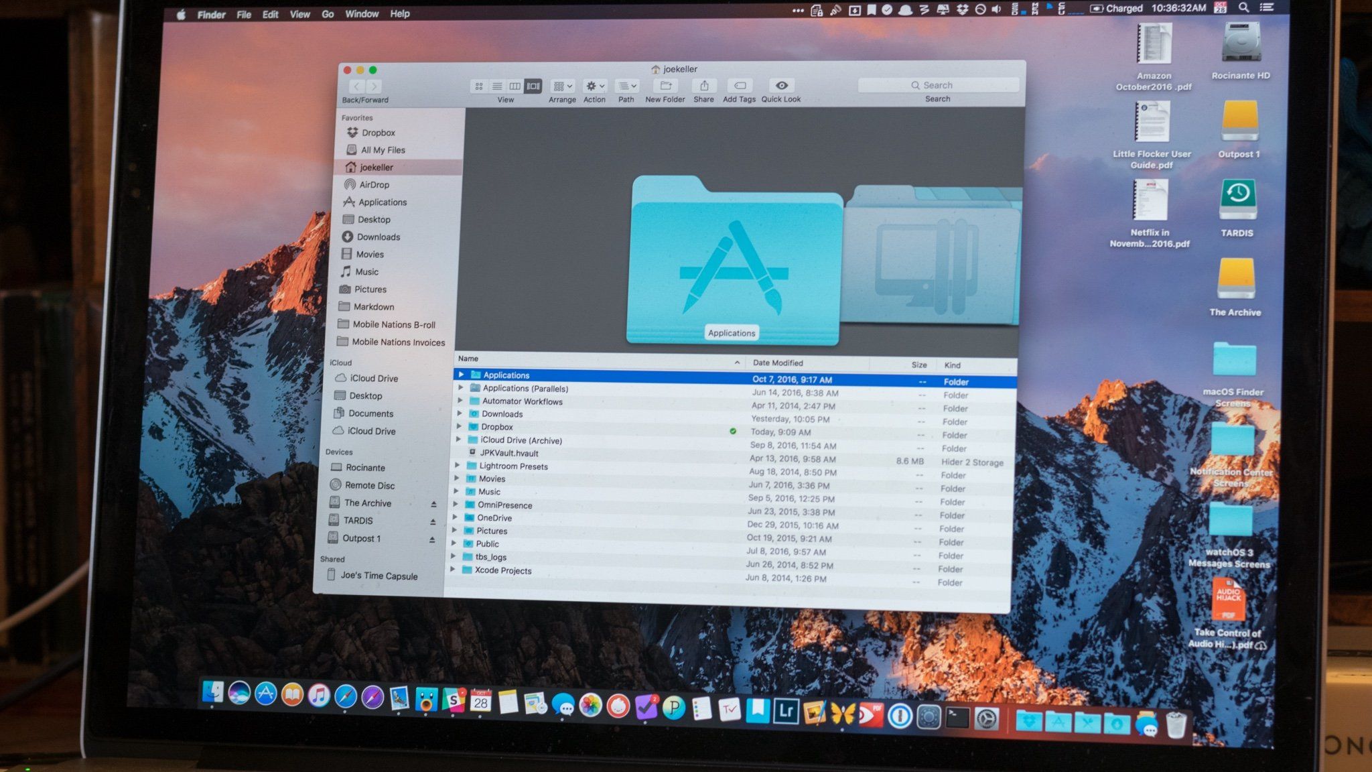Eject The Archive drive in the sidebar

[x=433, y=504]
